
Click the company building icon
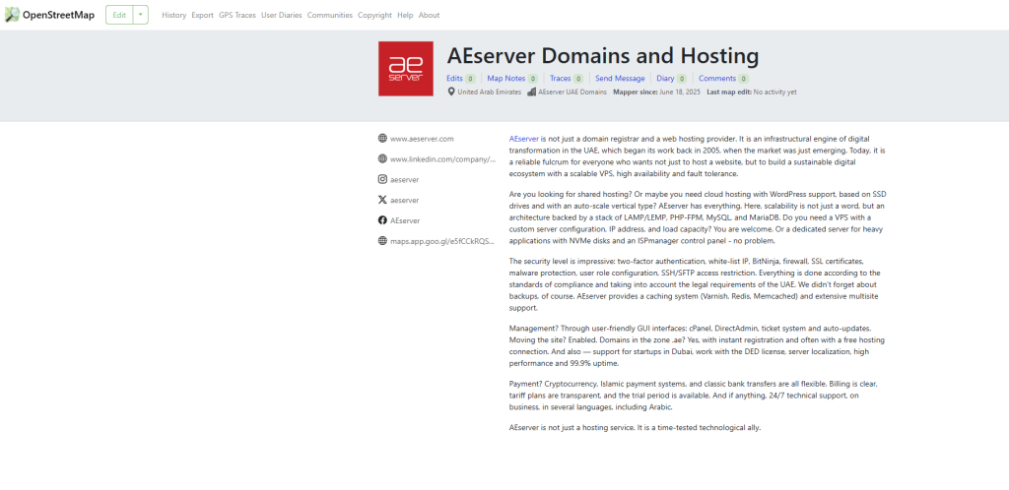point(531,92)
